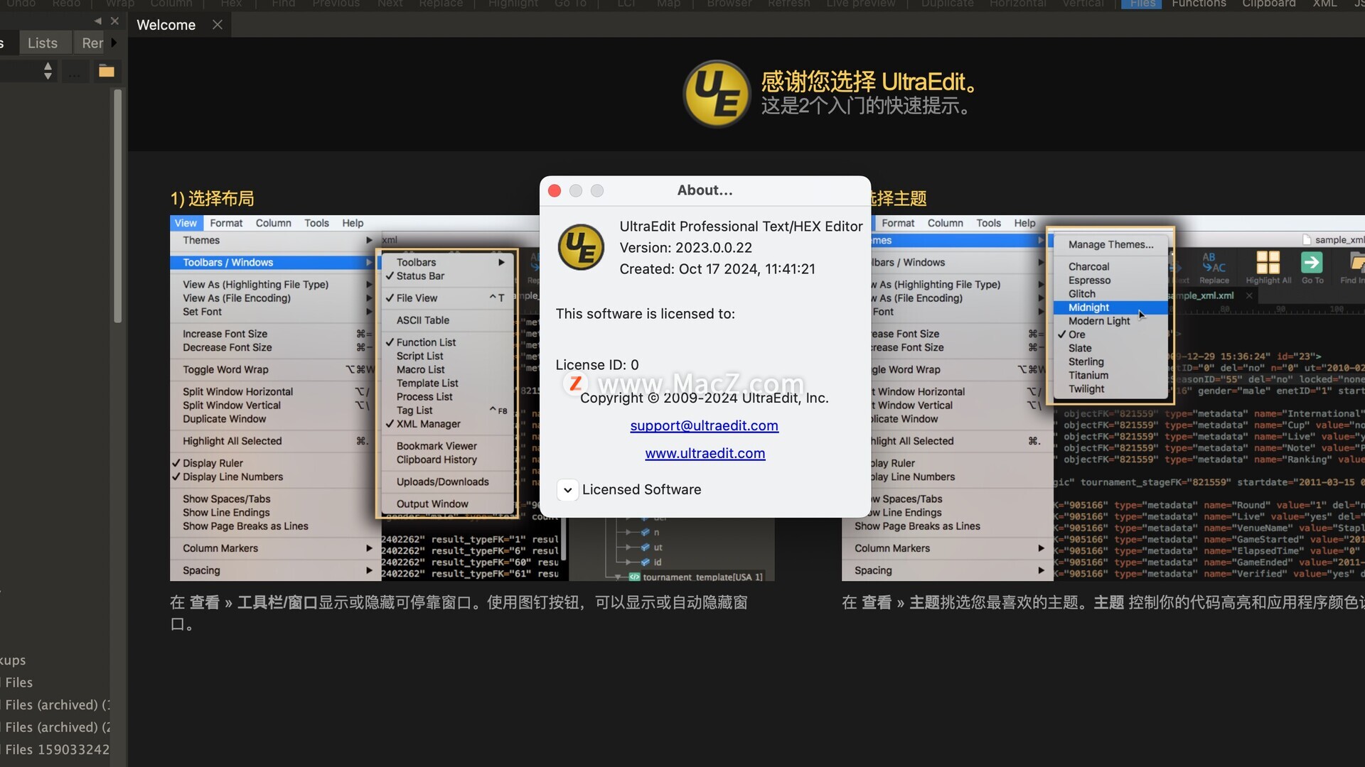Open support@ultraedit.com email link
Screen dimensions: 1365x767
[704, 425]
